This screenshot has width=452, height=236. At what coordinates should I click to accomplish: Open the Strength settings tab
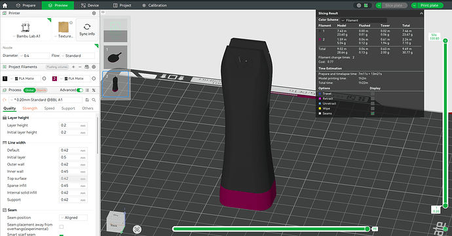tap(30, 109)
